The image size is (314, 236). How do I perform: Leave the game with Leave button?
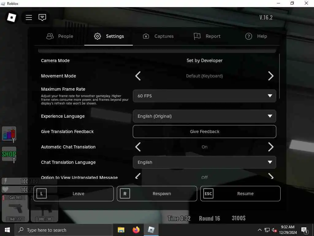(x=74, y=194)
